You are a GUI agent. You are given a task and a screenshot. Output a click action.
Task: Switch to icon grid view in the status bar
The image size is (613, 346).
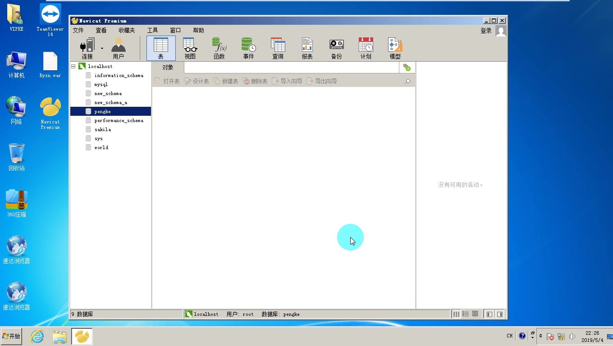(x=456, y=314)
